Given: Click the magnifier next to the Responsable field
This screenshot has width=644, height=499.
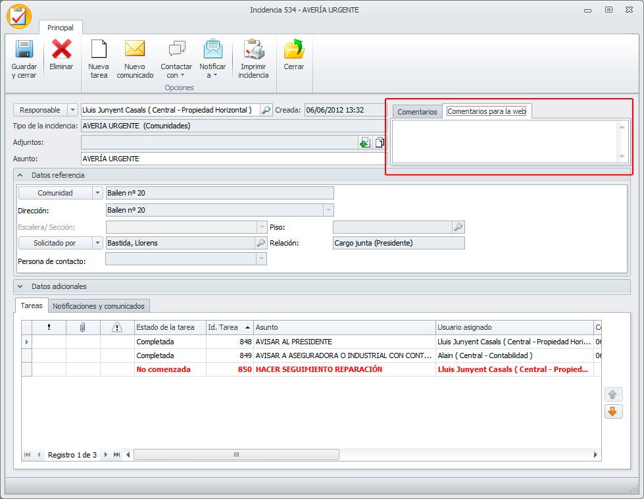Looking at the screenshot, I should pyautogui.click(x=266, y=110).
